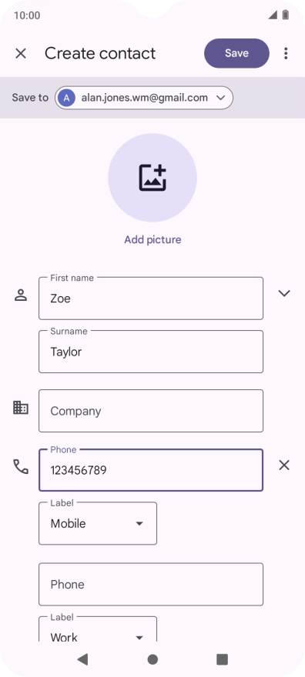The height and width of the screenshot is (677, 305).
Task: Tap the Android home circle button
Action: pos(152,659)
